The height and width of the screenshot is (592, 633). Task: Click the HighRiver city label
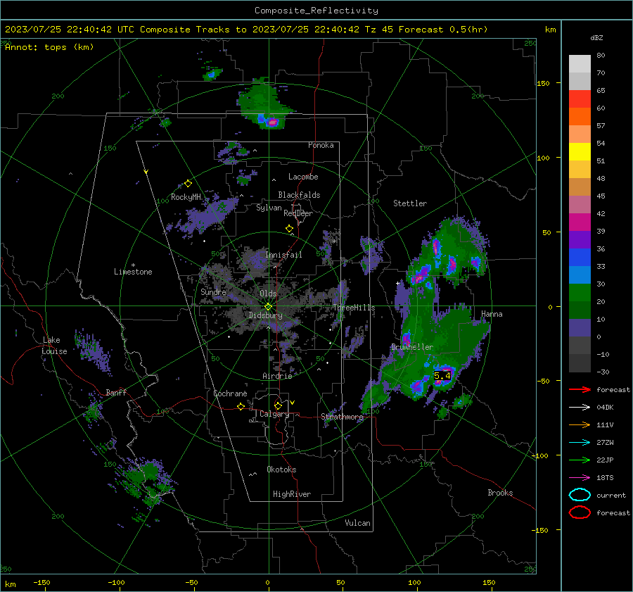(x=292, y=494)
